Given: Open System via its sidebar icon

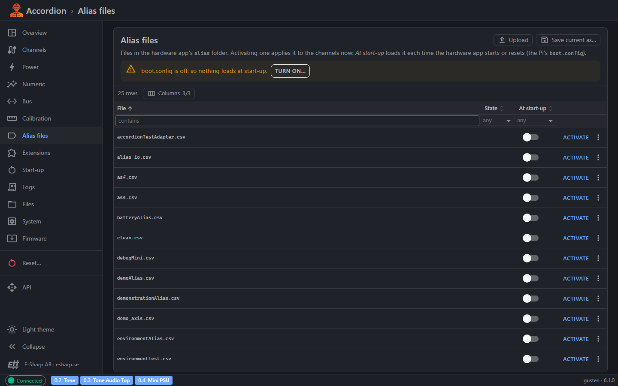Looking at the screenshot, I should click(x=12, y=221).
